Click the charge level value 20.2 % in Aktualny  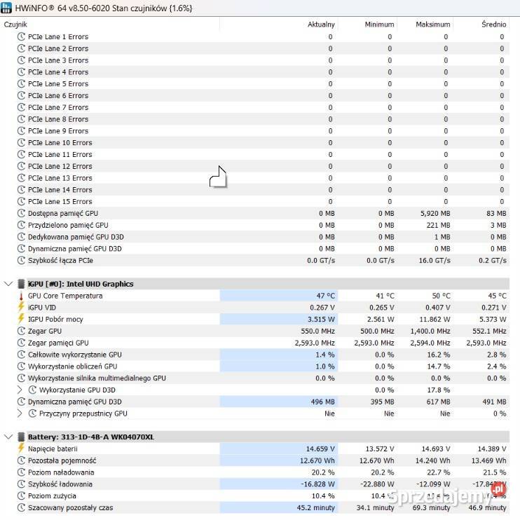(323, 472)
